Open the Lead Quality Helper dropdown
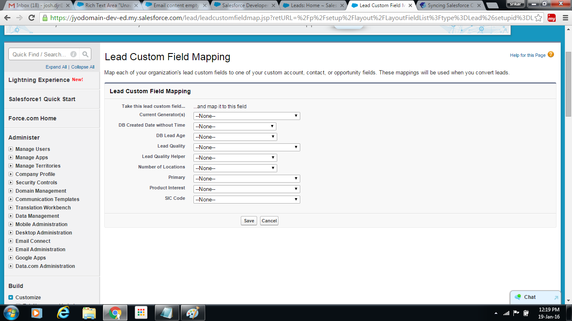The height and width of the screenshot is (321, 572). tap(235, 158)
